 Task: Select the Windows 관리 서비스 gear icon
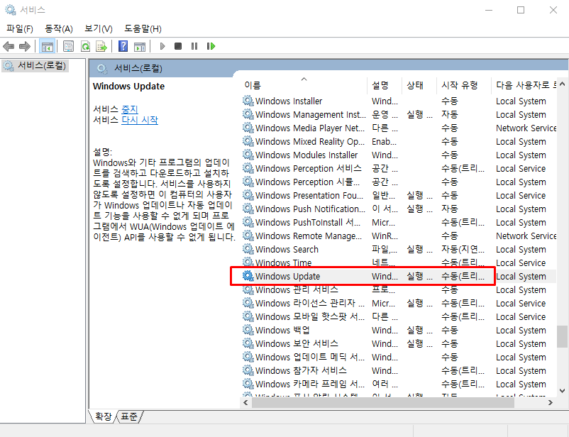(248, 289)
